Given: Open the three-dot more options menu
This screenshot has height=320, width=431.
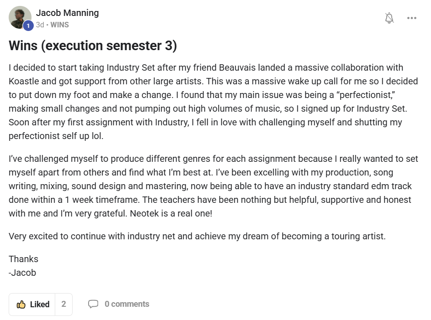Looking at the screenshot, I should click(x=412, y=18).
